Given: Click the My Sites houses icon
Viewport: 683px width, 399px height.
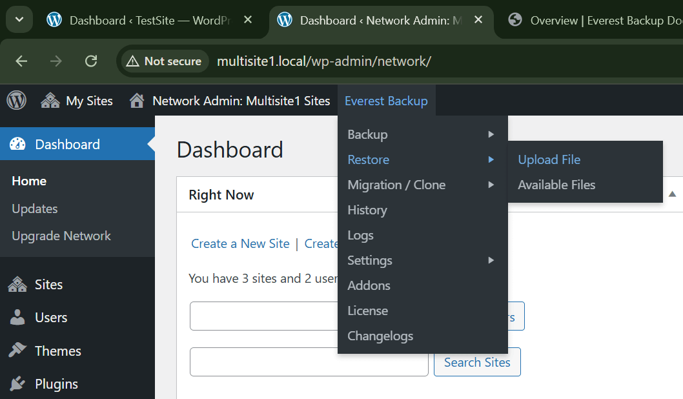Looking at the screenshot, I should (x=50, y=101).
